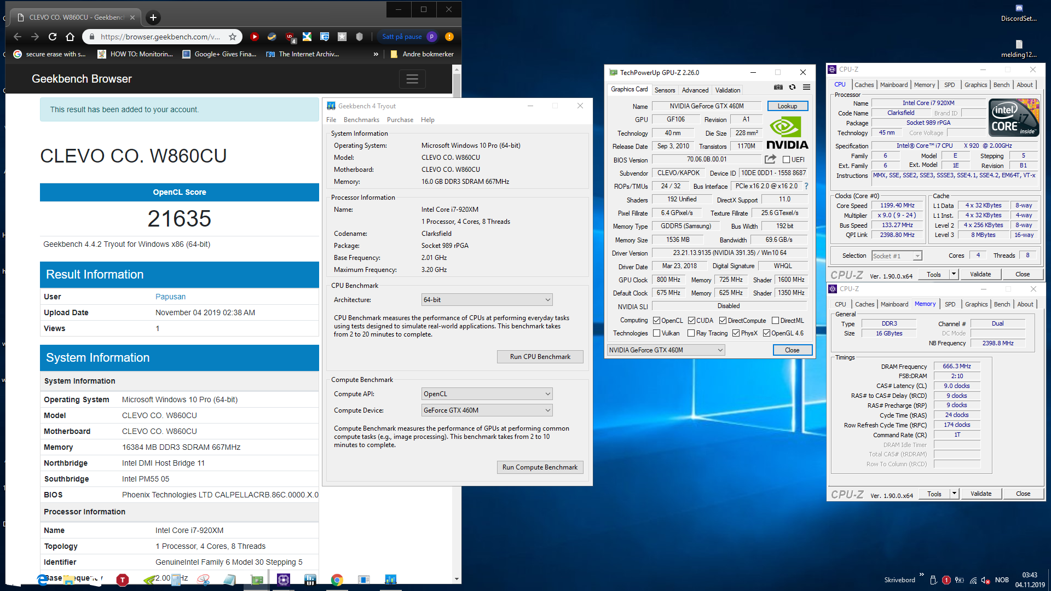This screenshot has height=591, width=1051.
Task: Open CPU-Z from the taskbar
Action: [x=284, y=580]
